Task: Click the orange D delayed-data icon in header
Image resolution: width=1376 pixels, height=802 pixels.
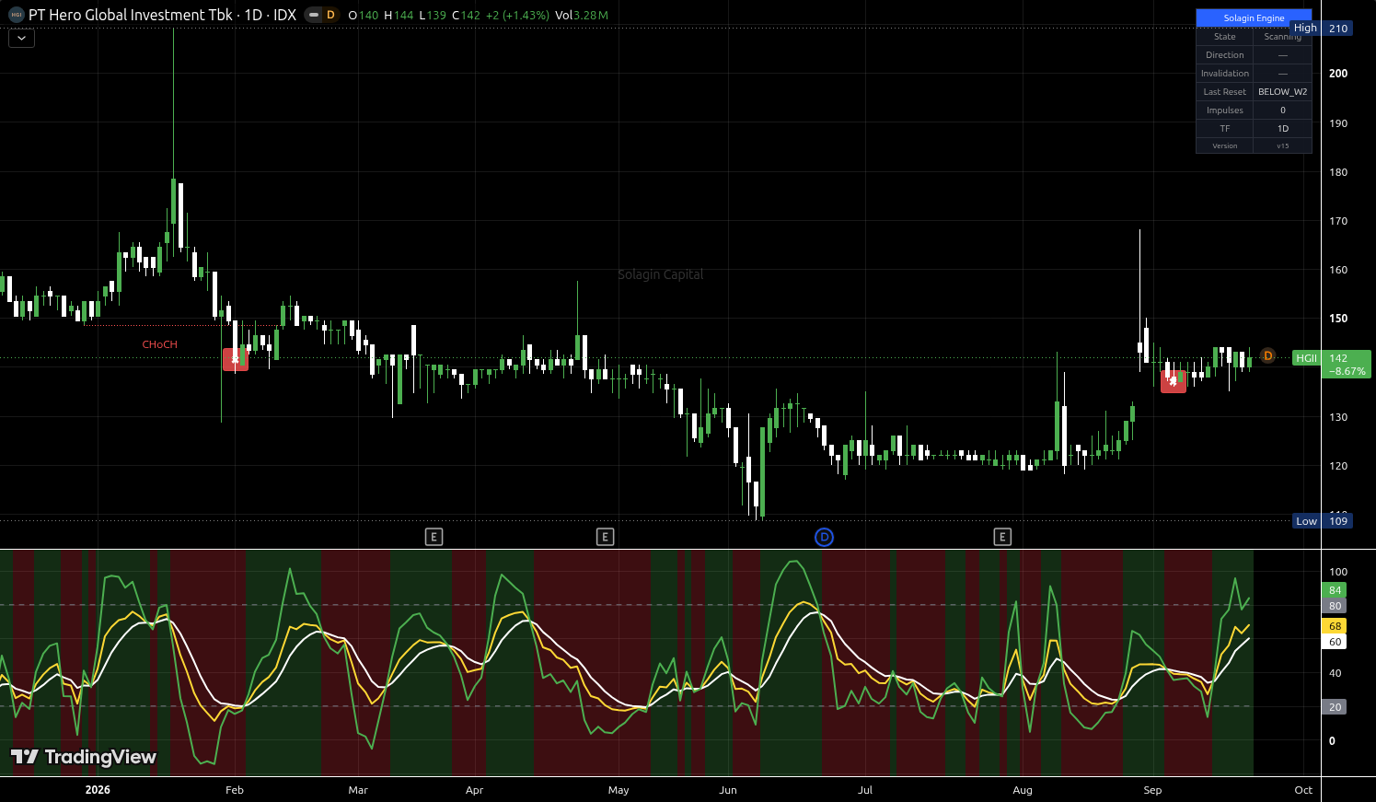Action: (331, 15)
